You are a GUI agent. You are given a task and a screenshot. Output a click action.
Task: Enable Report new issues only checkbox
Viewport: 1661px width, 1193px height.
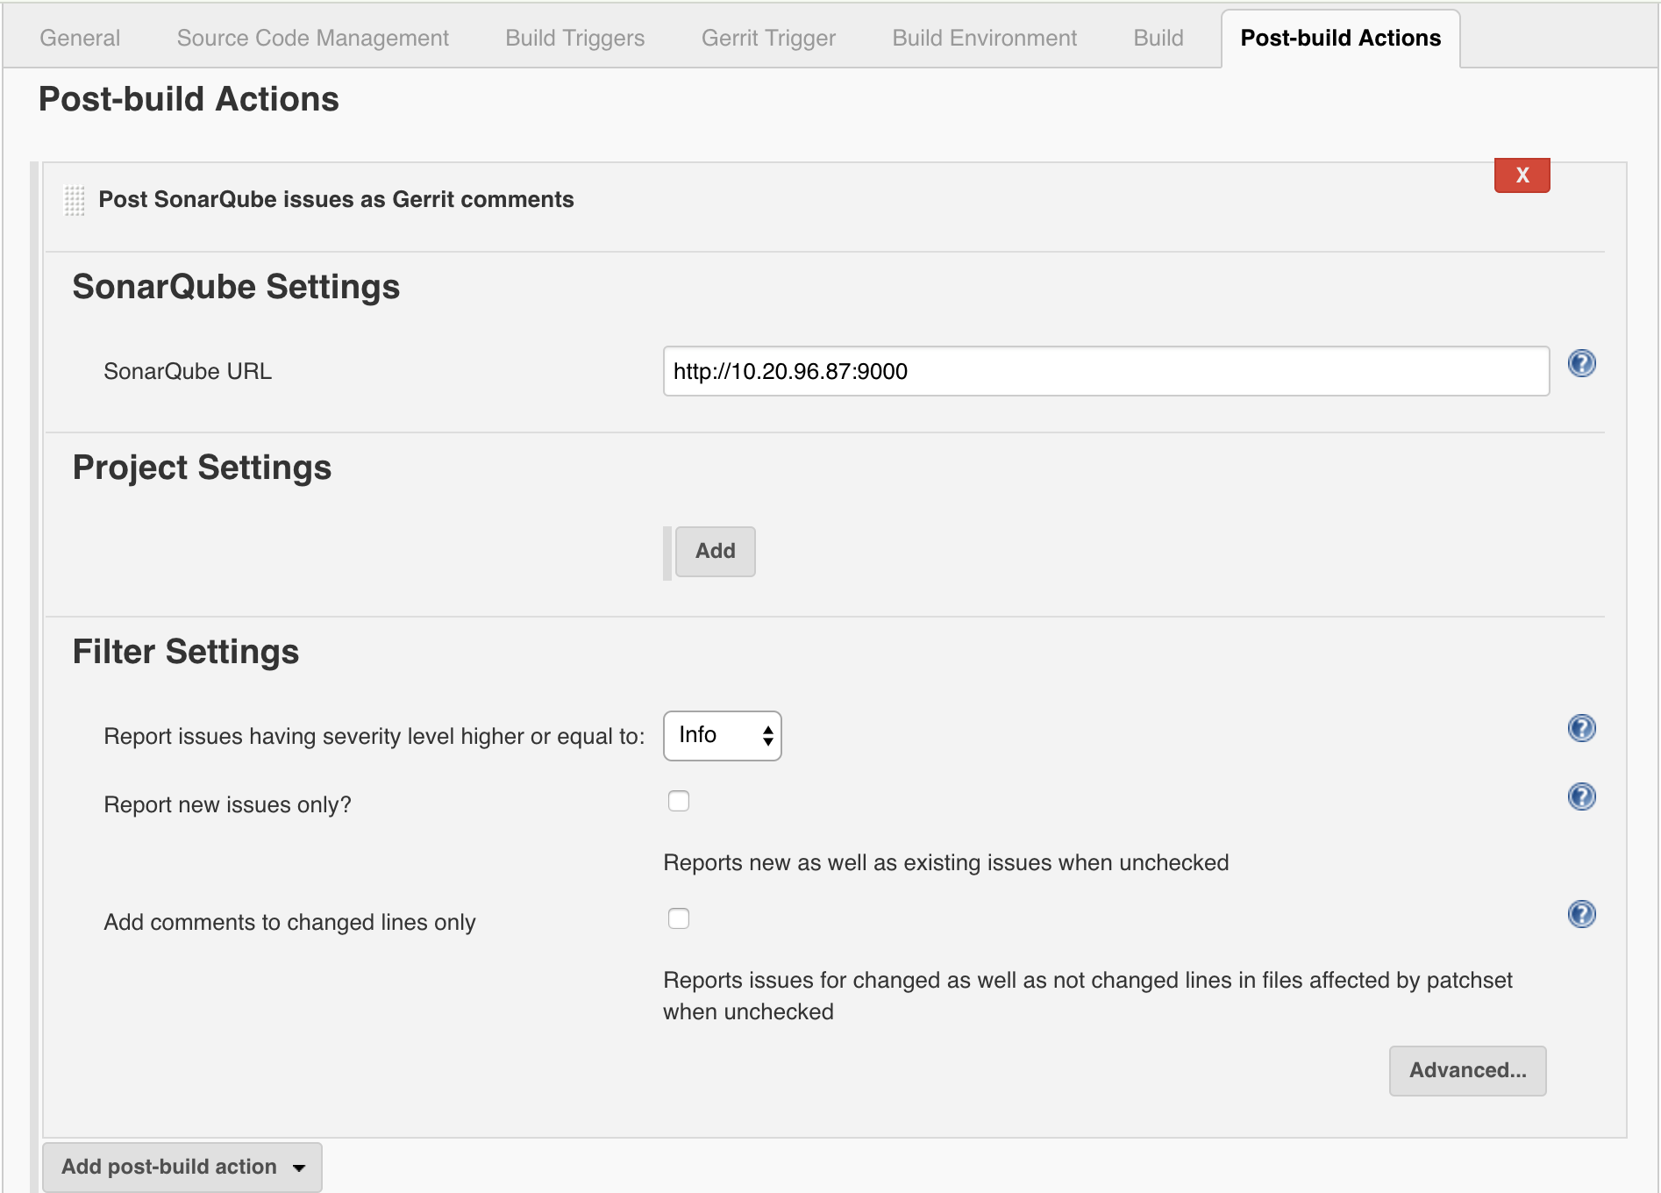(x=679, y=801)
